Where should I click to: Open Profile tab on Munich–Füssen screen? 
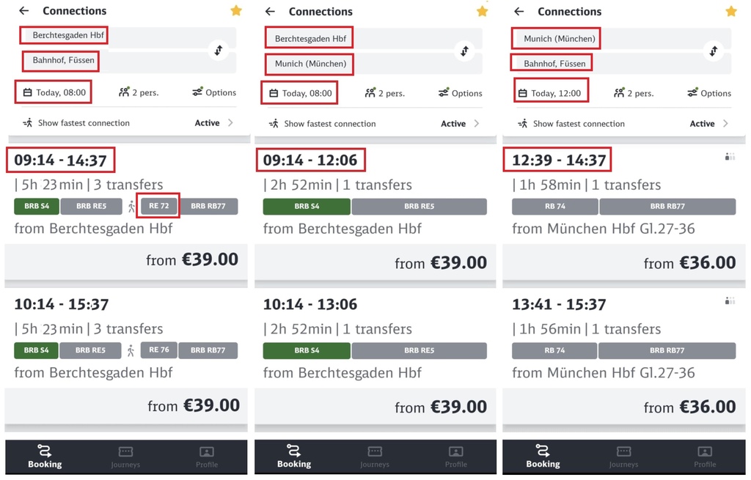click(x=705, y=457)
